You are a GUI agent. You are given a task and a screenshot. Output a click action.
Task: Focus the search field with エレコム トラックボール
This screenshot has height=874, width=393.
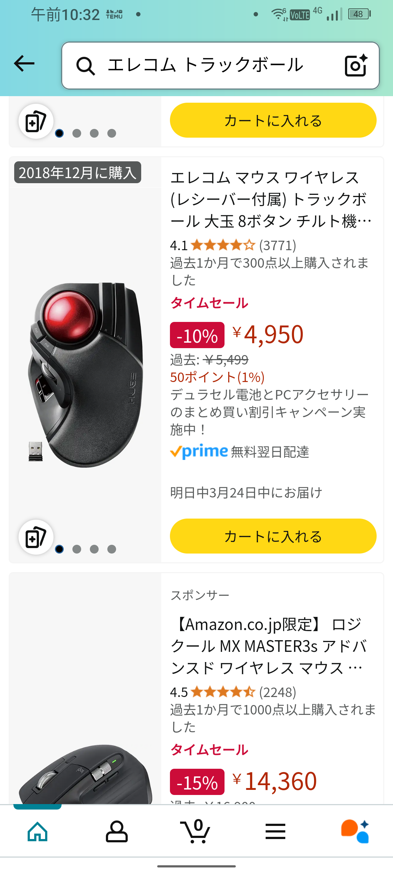[x=221, y=66]
